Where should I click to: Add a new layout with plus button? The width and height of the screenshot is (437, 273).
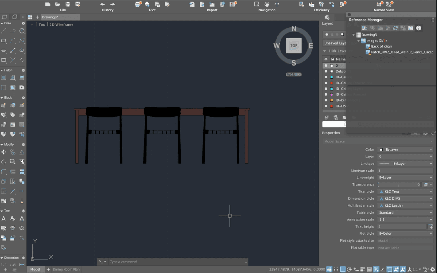pyautogui.click(x=48, y=269)
